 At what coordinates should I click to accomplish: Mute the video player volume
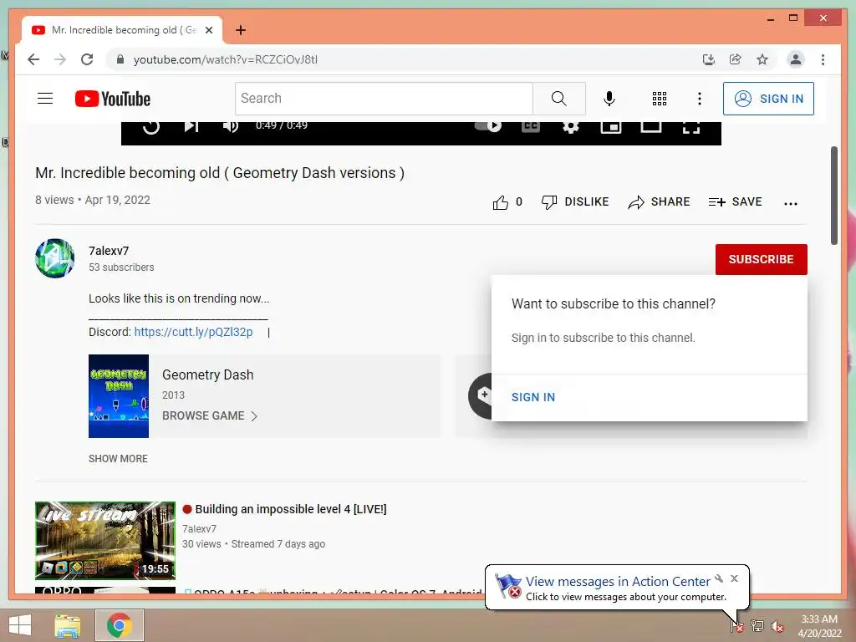point(231,126)
